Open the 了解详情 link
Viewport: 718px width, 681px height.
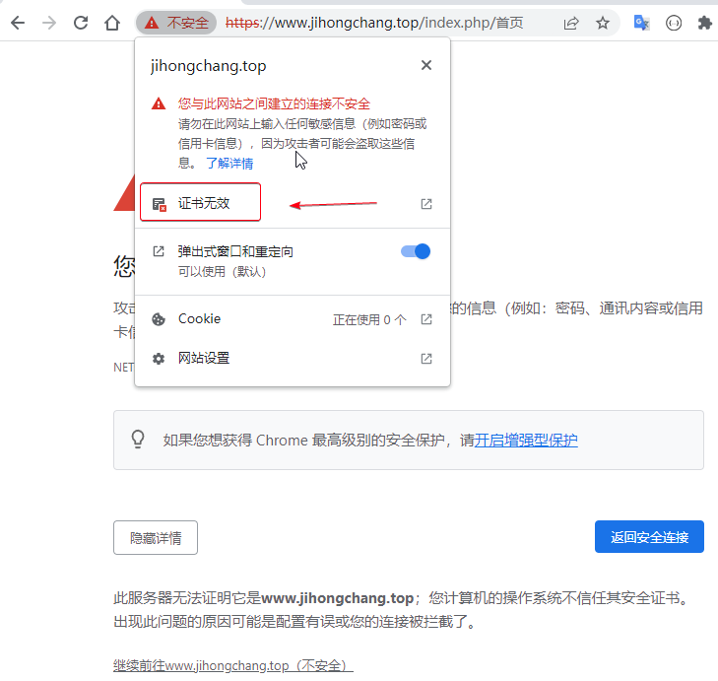coord(229,164)
